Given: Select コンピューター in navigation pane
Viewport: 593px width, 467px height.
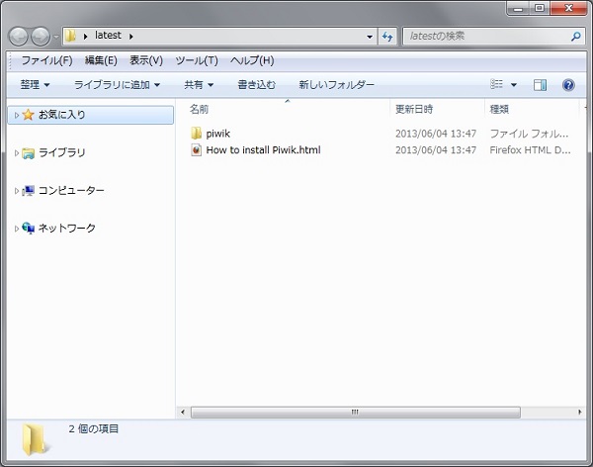Looking at the screenshot, I should 71,191.
